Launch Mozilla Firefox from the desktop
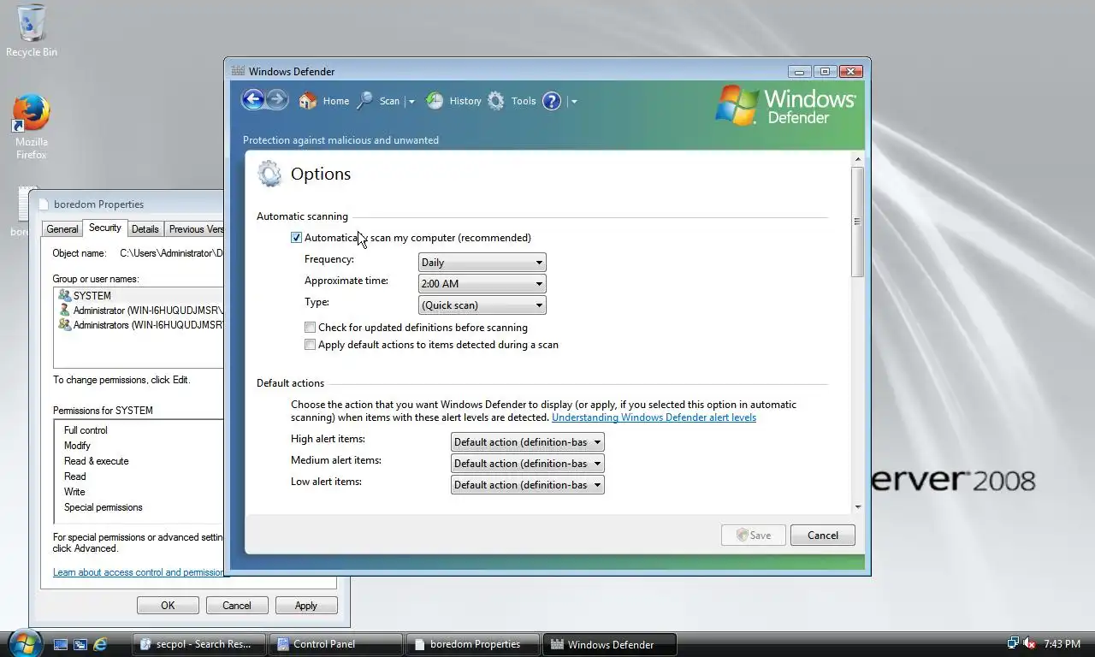1095x657 pixels. [x=32, y=127]
